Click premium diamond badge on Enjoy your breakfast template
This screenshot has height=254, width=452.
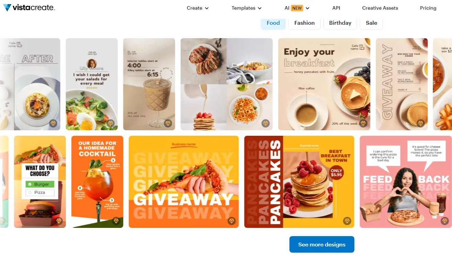click(x=363, y=123)
